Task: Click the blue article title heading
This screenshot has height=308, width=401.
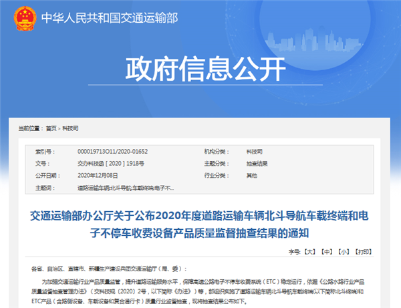Action: pos(200,224)
